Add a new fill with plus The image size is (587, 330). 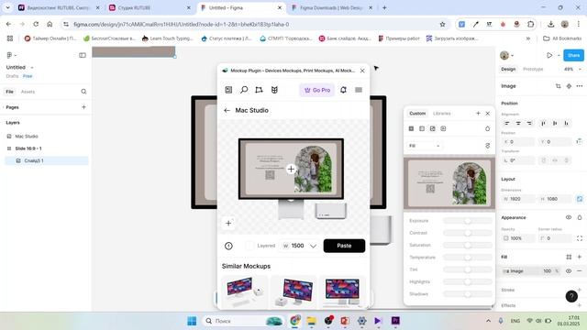click(x=580, y=257)
